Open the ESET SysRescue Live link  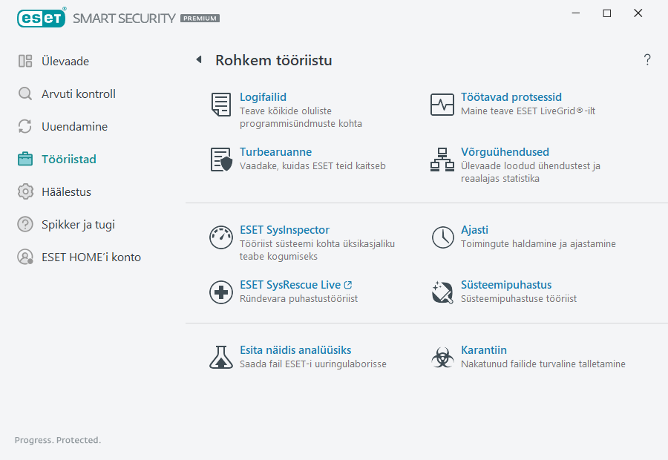(x=290, y=285)
